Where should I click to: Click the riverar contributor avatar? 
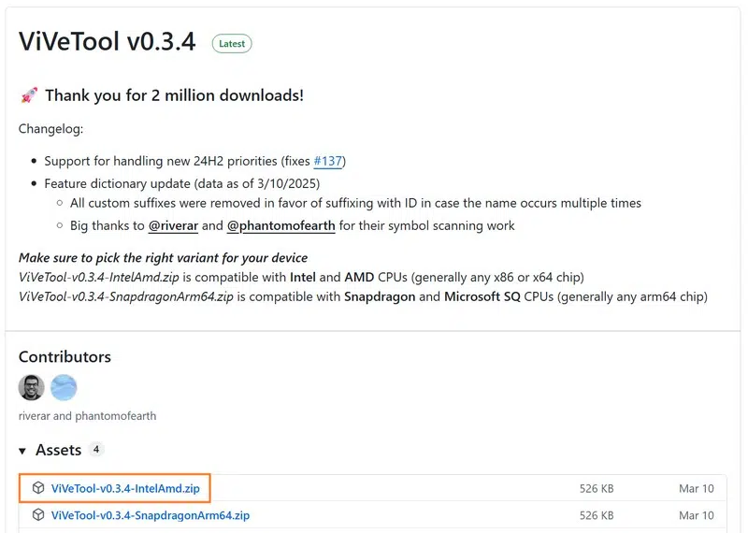click(x=32, y=387)
